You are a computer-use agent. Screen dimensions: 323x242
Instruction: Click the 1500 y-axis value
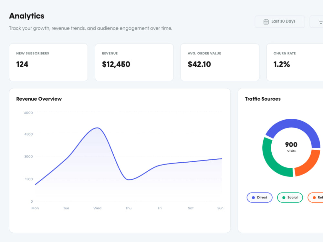29,179
